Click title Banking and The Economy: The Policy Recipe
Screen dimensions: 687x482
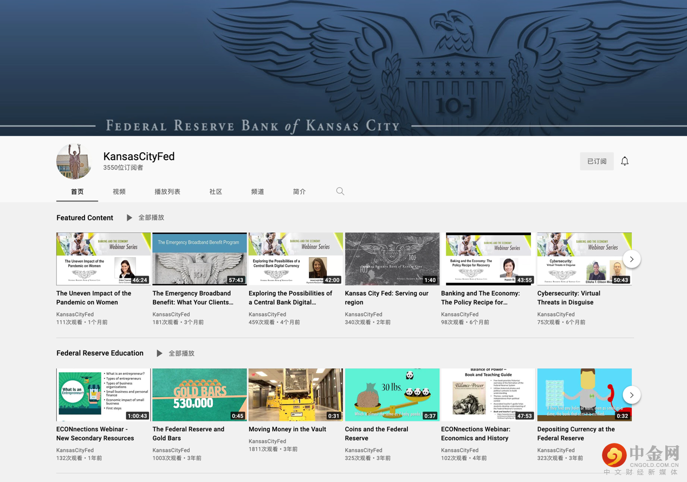(481, 298)
